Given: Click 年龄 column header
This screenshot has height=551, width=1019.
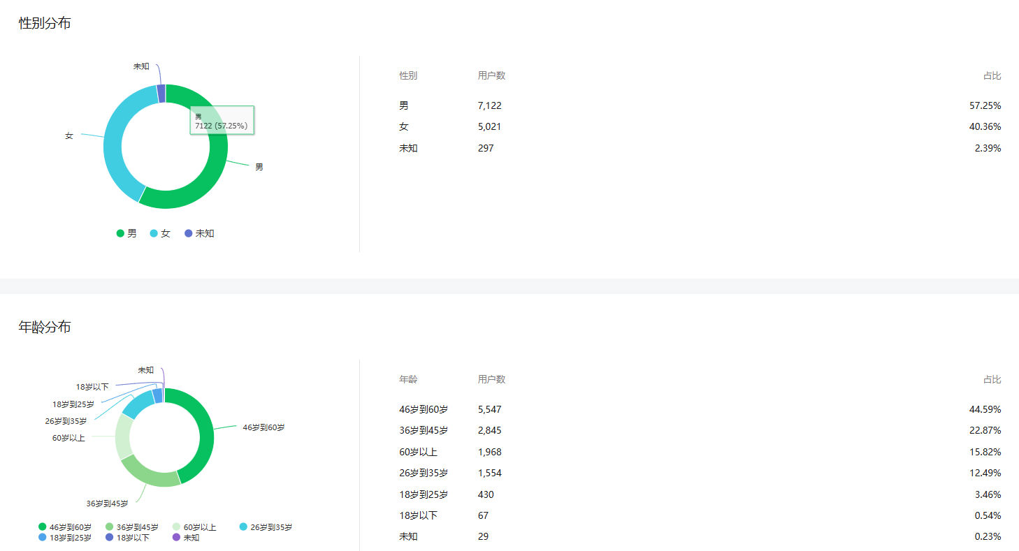Looking at the screenshot, I should click(408, 379).
